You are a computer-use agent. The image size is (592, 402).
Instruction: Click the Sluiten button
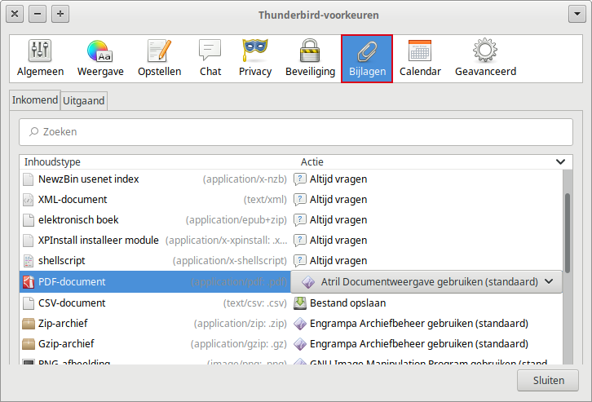(x=548, y=381)
